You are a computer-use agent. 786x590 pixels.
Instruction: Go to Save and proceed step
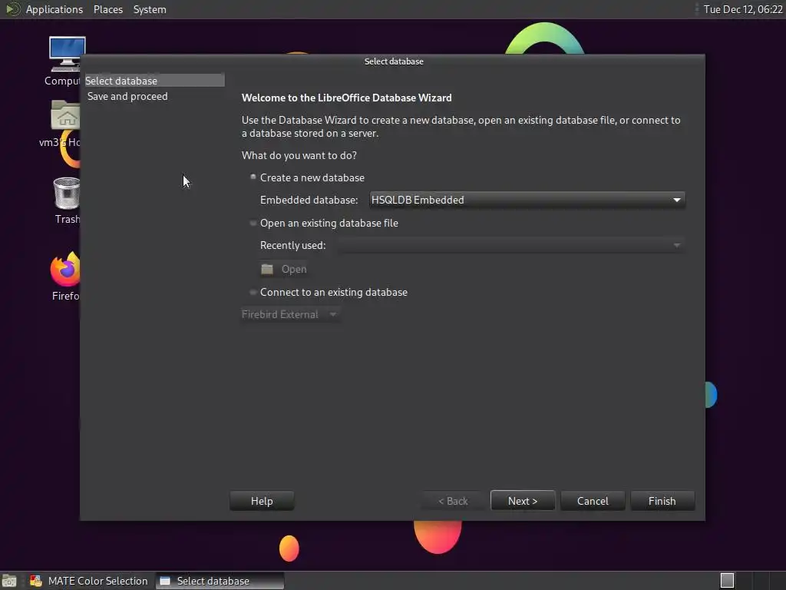pos(127,96)
